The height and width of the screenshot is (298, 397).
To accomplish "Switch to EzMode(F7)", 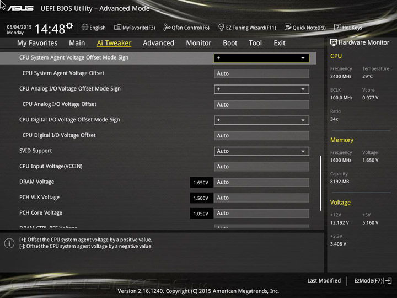I will [x=373, y=280].
